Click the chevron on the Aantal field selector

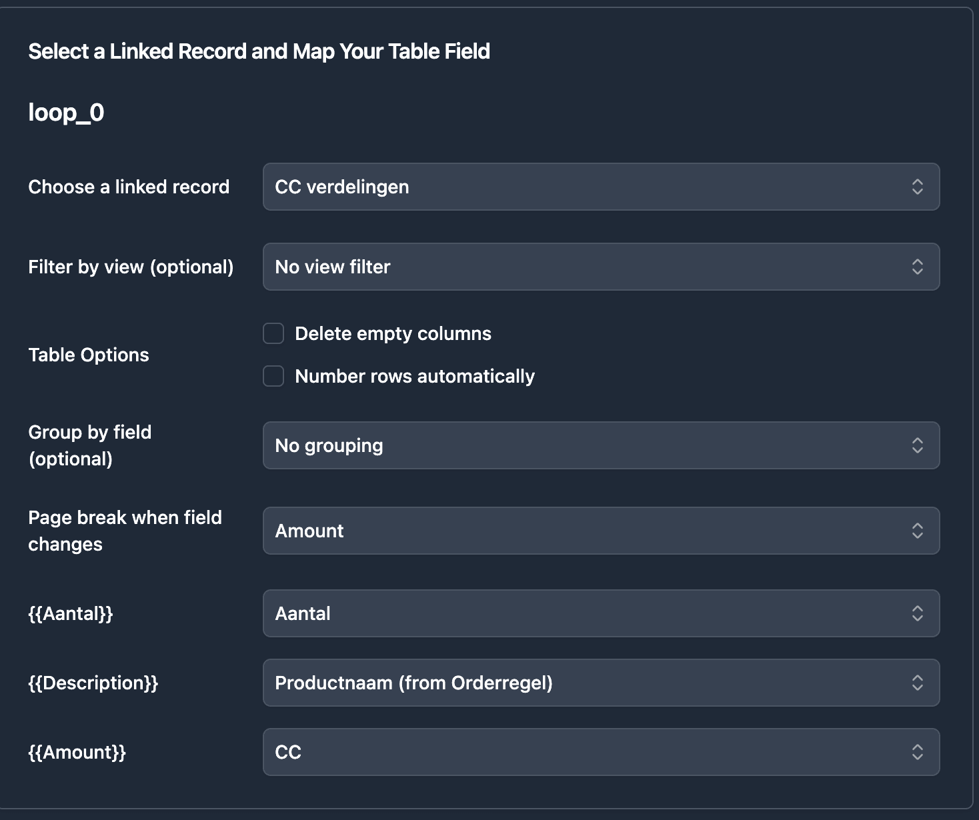(x=918, y=613)
